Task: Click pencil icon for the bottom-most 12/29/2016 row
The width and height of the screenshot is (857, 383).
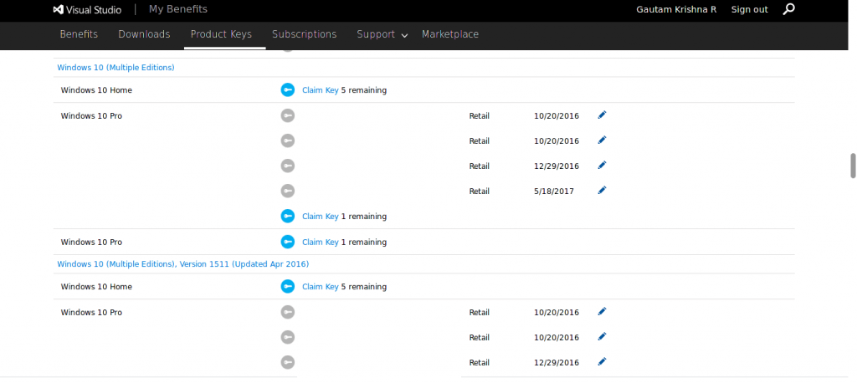Action: click(x=602, y=362)
